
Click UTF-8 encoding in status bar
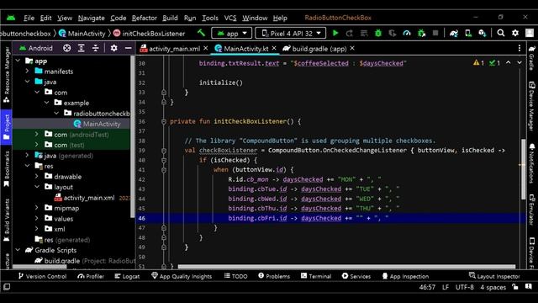tap(464, 287)
